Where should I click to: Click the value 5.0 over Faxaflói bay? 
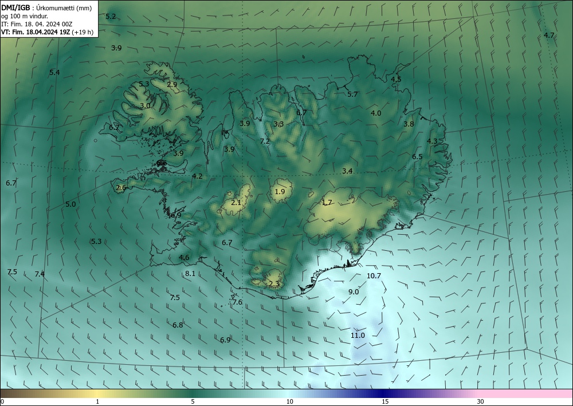point(70,204)
